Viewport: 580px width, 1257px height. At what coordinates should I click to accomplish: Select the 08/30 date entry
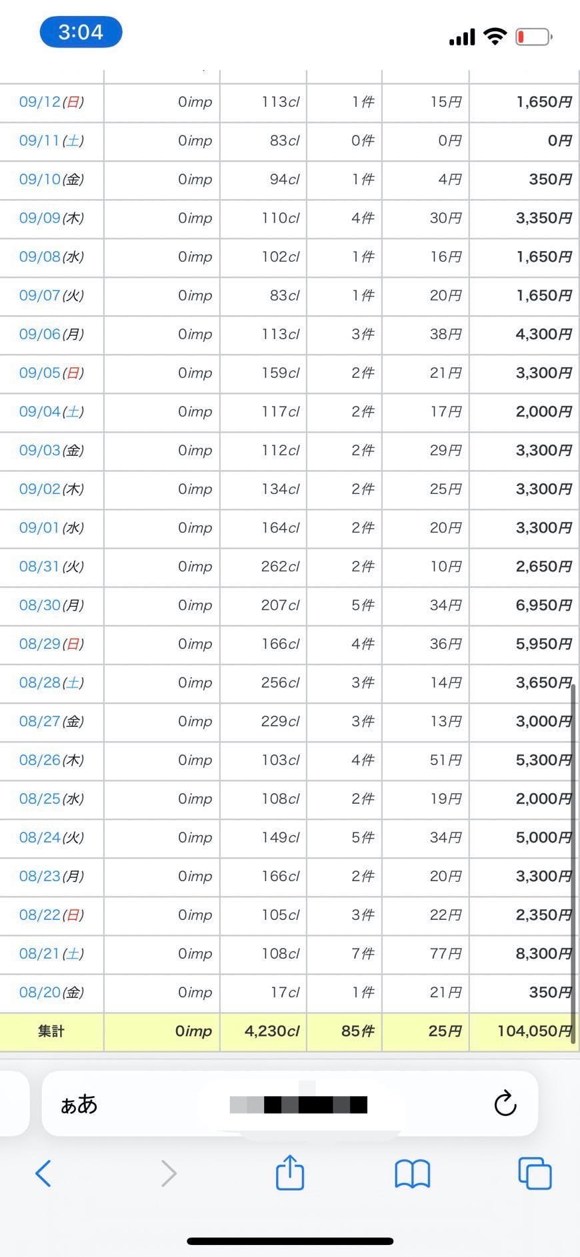point(39,605)
